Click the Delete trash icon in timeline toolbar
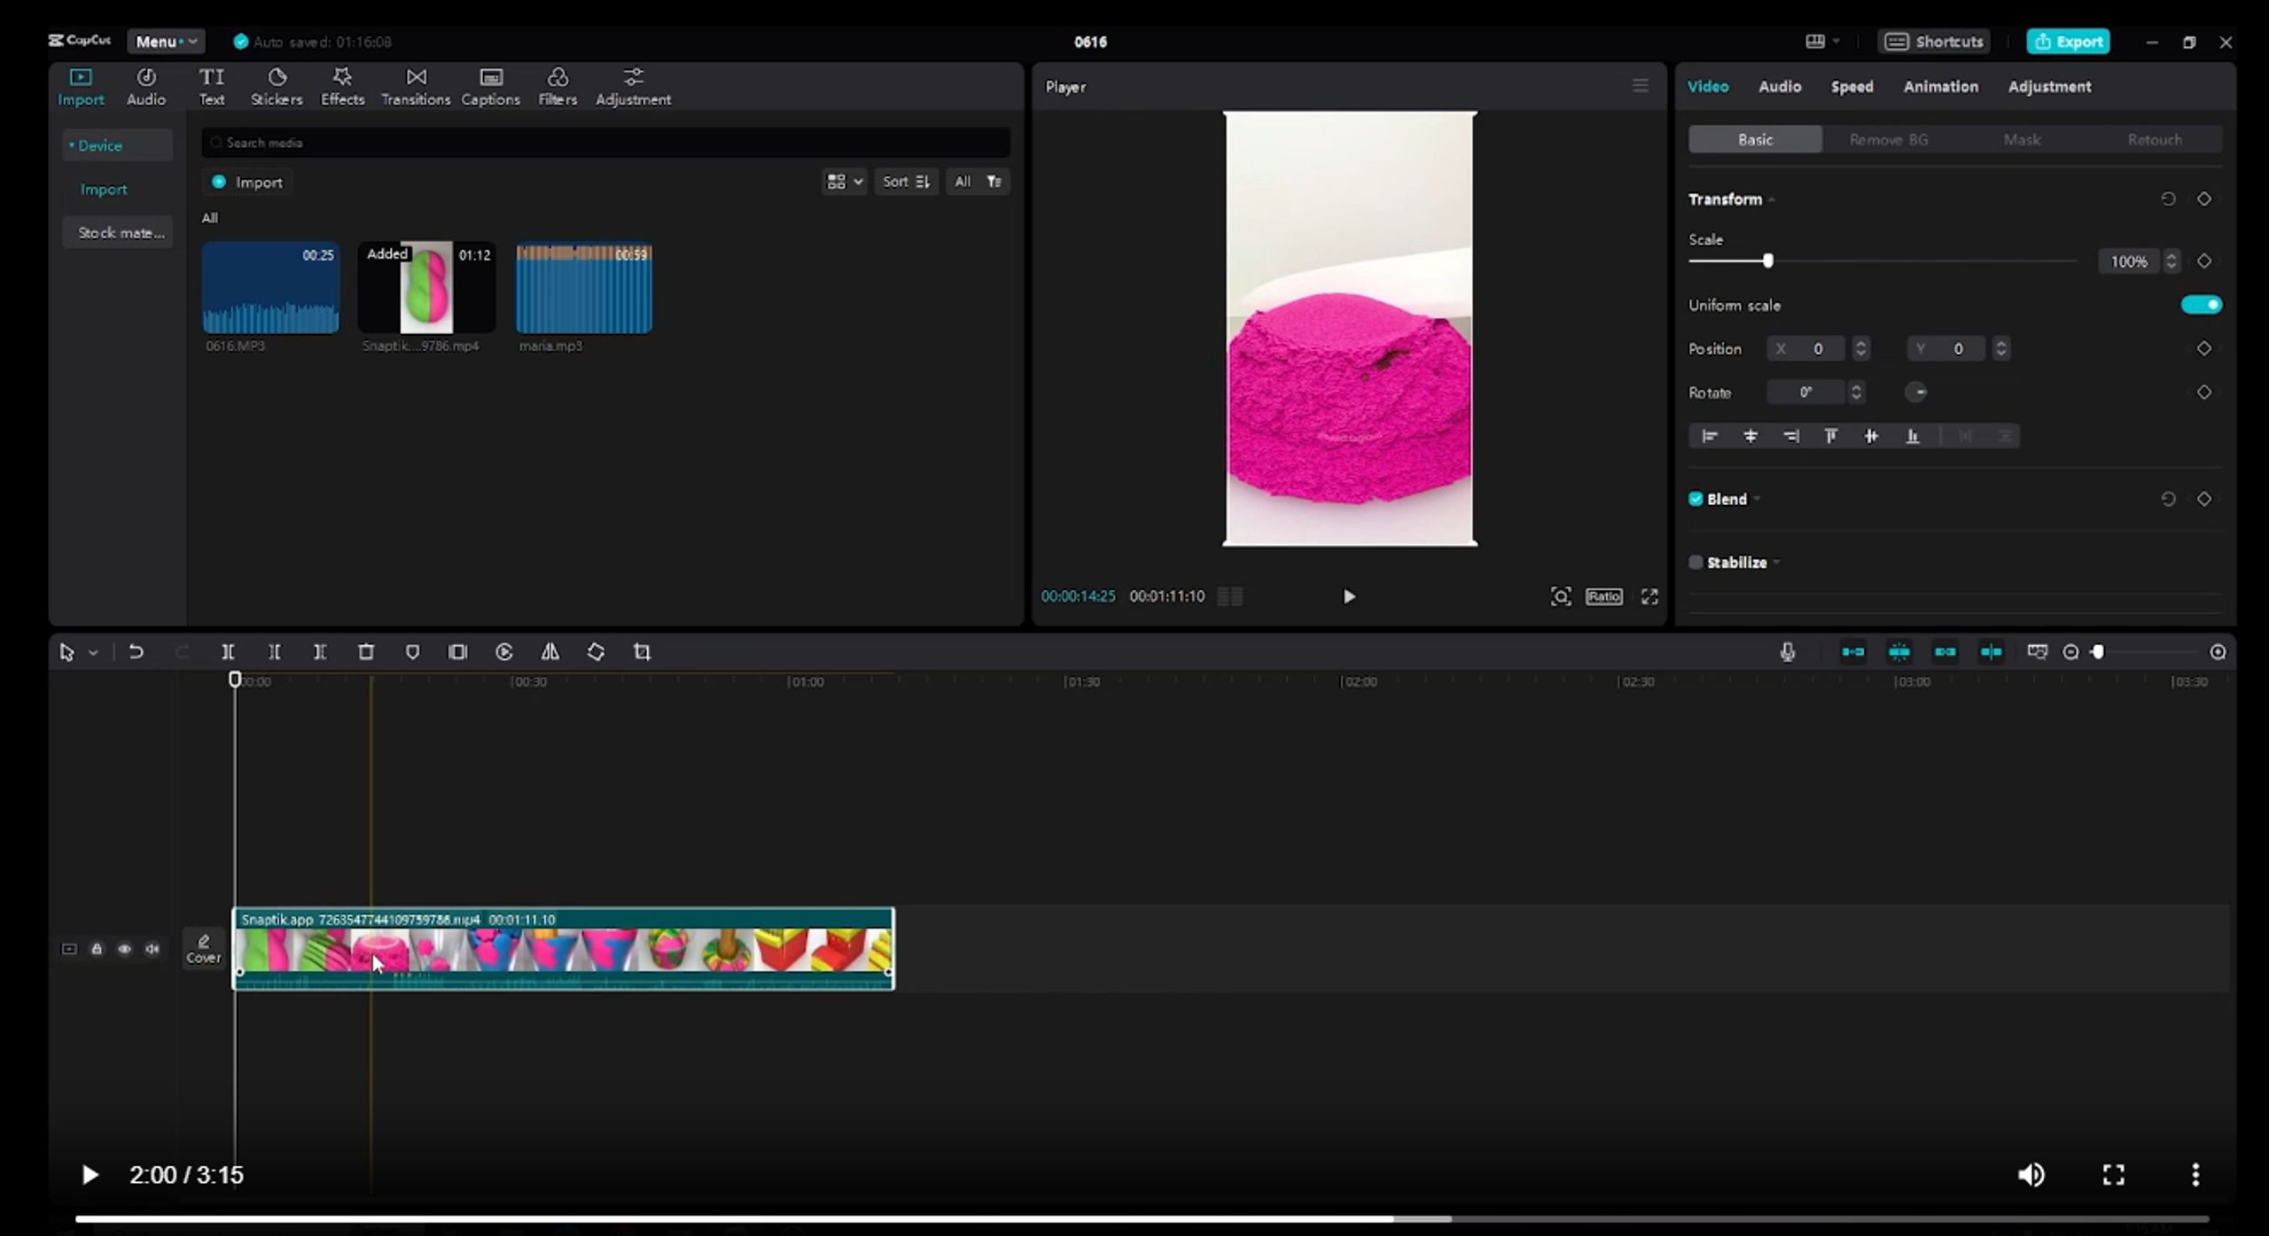 click(x=366, y=652)
